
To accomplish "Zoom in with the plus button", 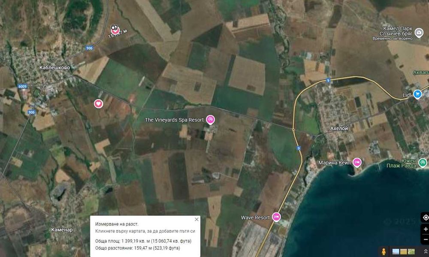I will tap(426, 229).
